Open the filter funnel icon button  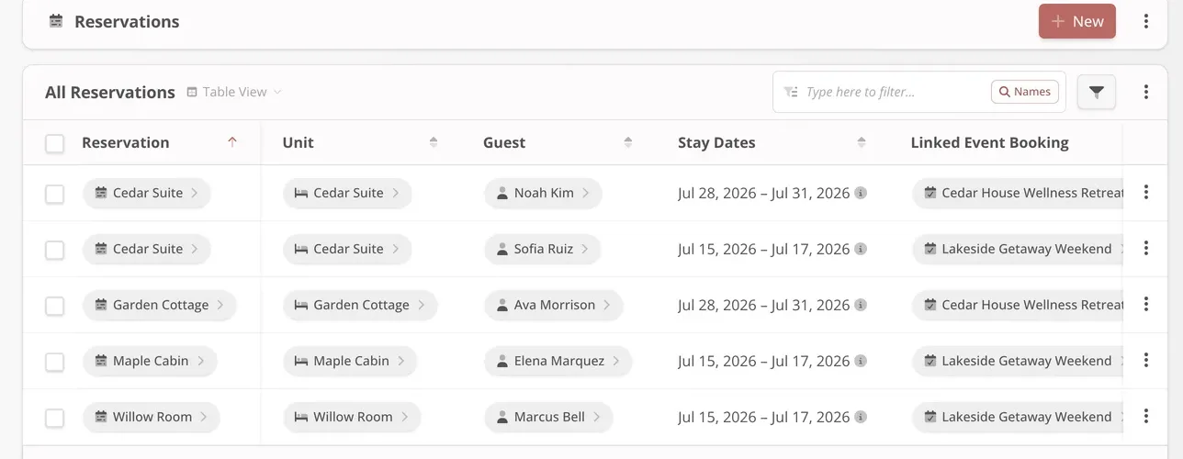click(x=1096, y=92)
